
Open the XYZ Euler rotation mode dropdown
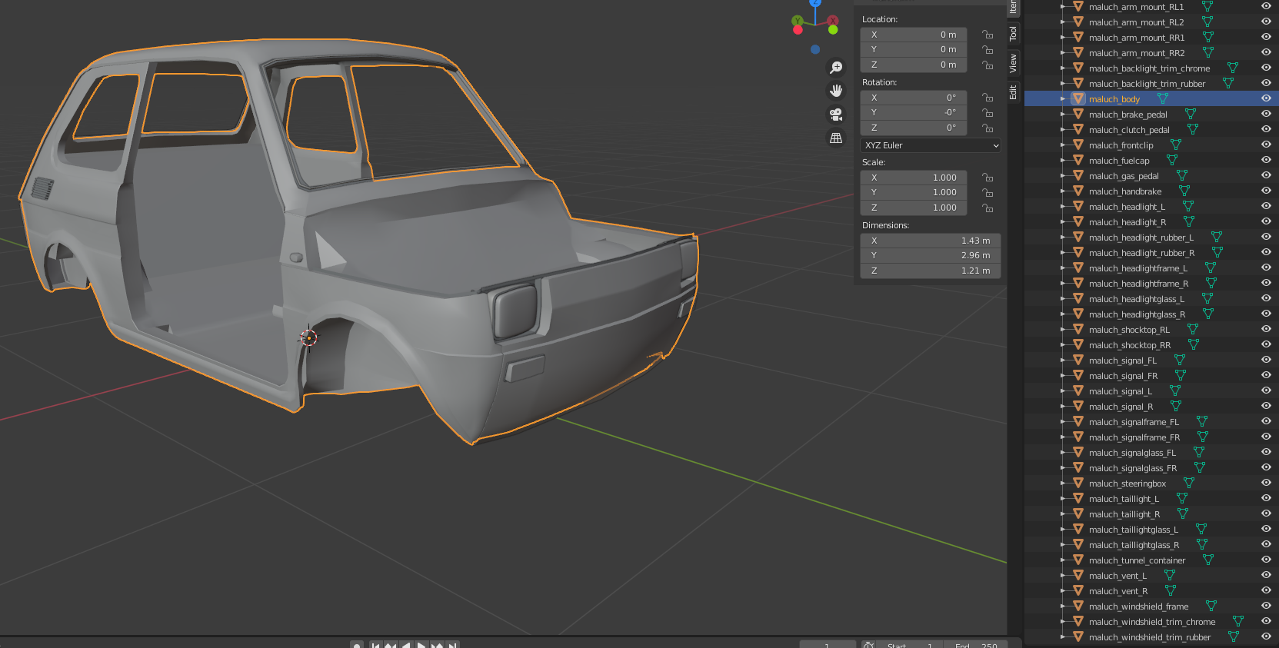click(x=931, y=145)
